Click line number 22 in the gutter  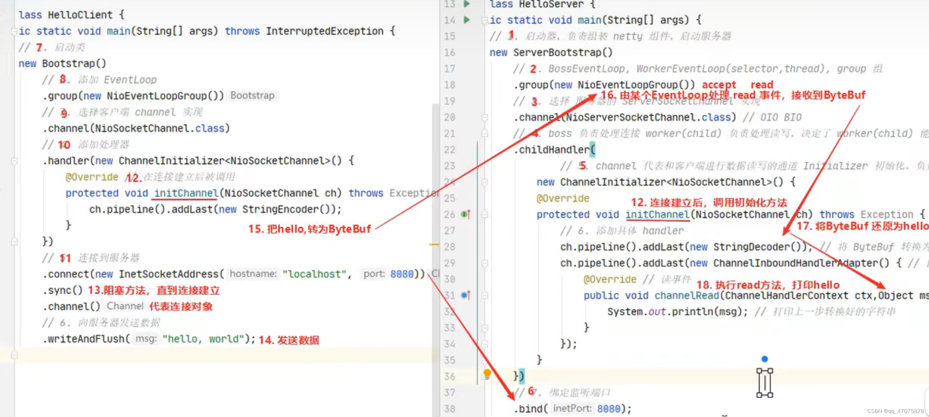click(450, 150)
